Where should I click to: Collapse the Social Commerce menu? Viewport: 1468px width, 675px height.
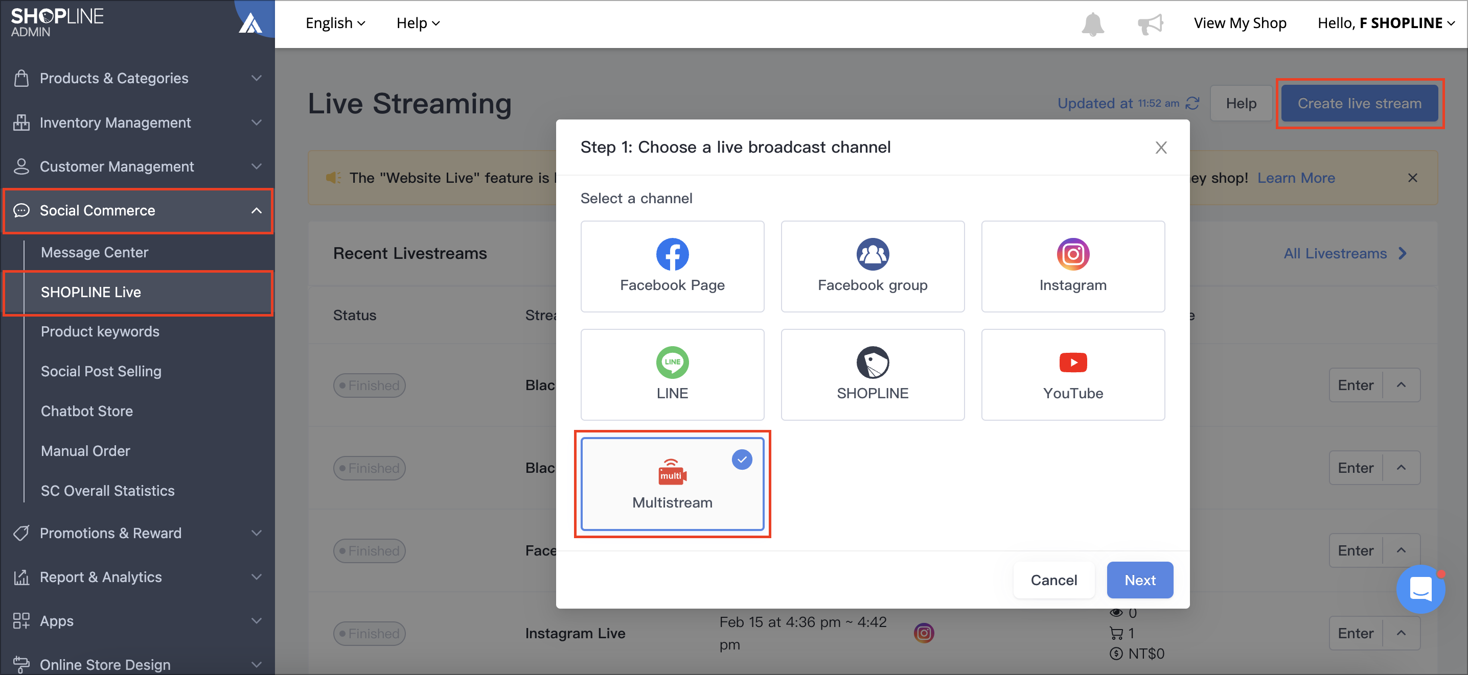tap(137, 210)
